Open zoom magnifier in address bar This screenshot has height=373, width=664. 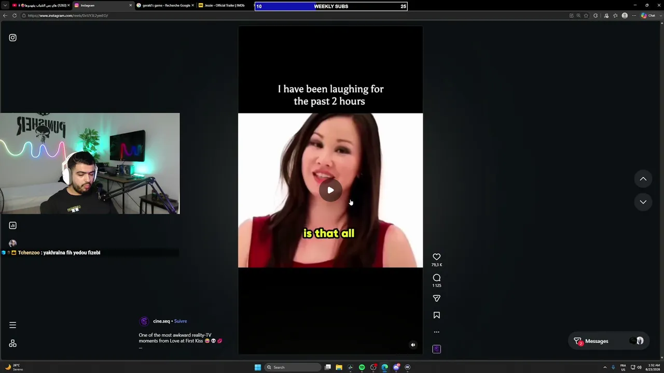point(578,16)
